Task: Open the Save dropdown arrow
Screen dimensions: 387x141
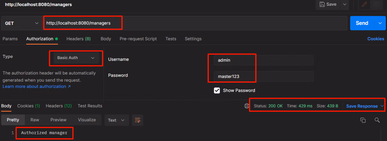Action: pos(345,5)
